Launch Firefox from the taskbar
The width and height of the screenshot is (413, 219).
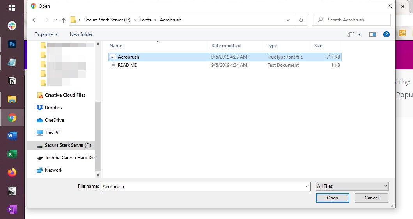(x=12, y=172)
